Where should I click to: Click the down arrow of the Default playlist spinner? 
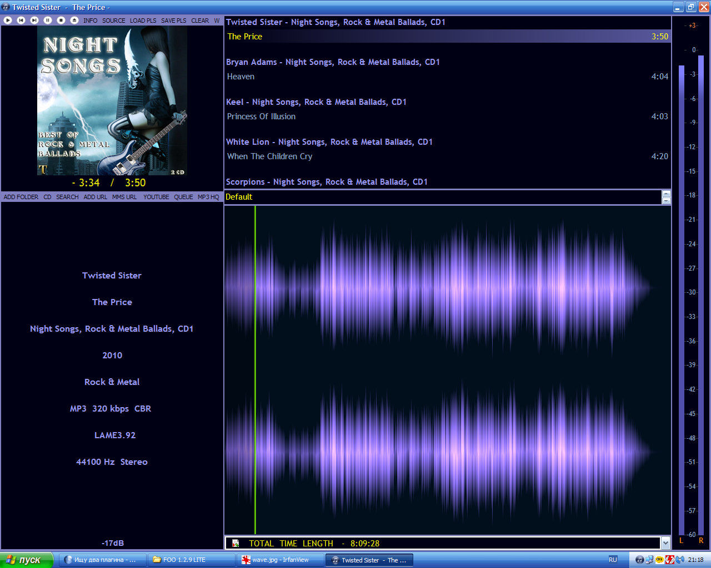point(666,200)
